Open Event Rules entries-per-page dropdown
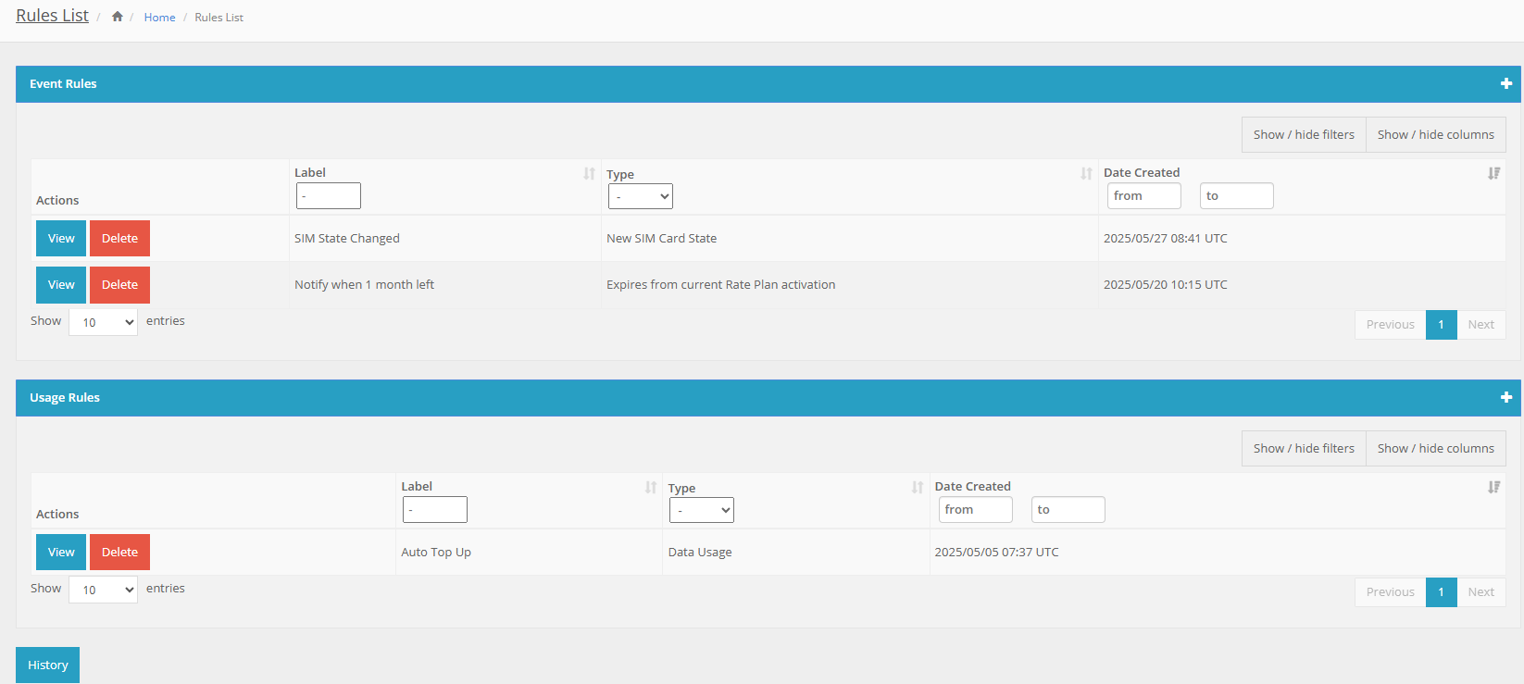The image size is (1524, 684). coord(103,322)
